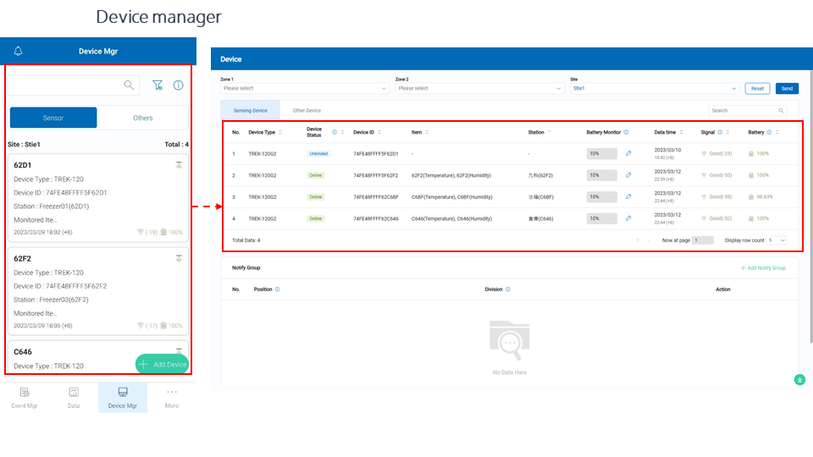Click info icon beside Position column

278,289
